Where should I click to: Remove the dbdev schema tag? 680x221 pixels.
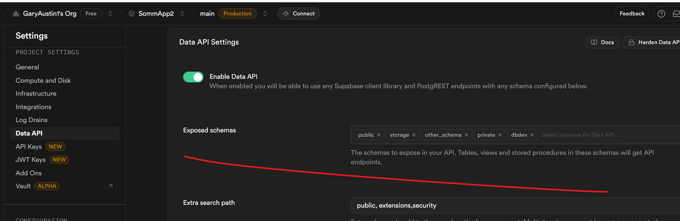tap(532, 135)
